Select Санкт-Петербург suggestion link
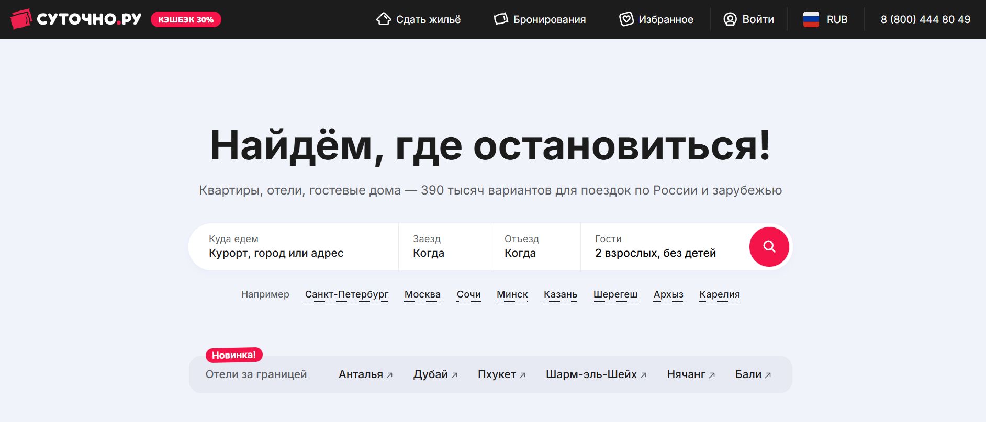Screen dimensions: 986x422 [x=346, y=294]
